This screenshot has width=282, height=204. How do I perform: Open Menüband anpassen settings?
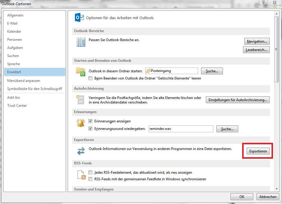click(x=24, y=81)
